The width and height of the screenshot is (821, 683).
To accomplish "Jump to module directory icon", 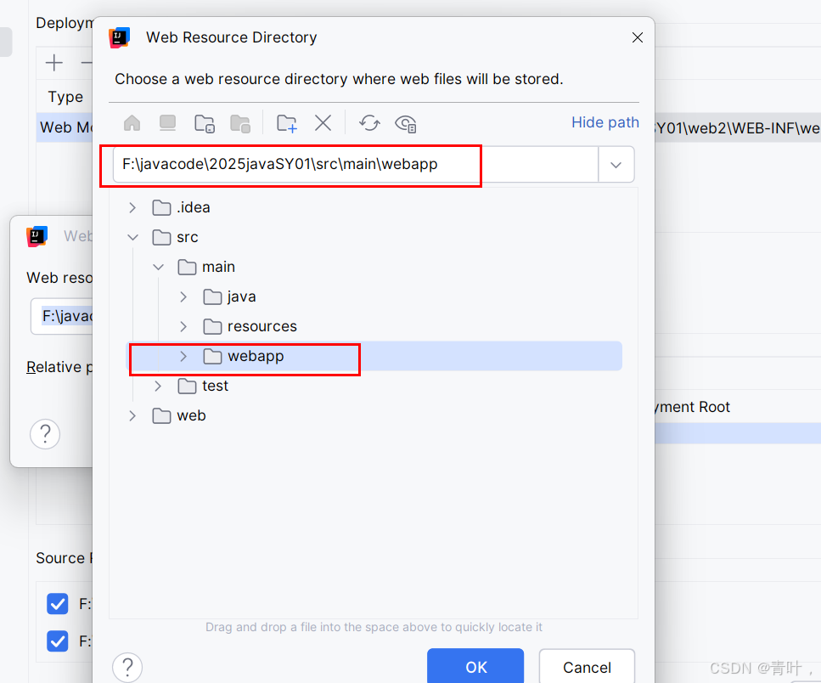I will tap(240, 124).
